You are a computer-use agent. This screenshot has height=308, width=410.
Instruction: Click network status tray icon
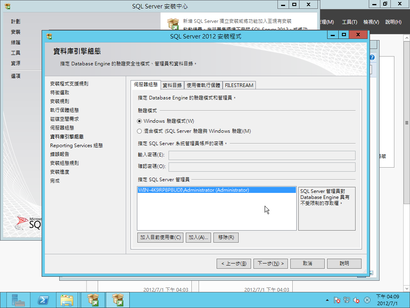[x=347, y=300]
